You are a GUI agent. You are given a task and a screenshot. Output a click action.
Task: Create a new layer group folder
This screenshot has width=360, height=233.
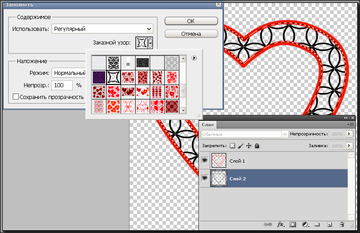pos(317,224)
